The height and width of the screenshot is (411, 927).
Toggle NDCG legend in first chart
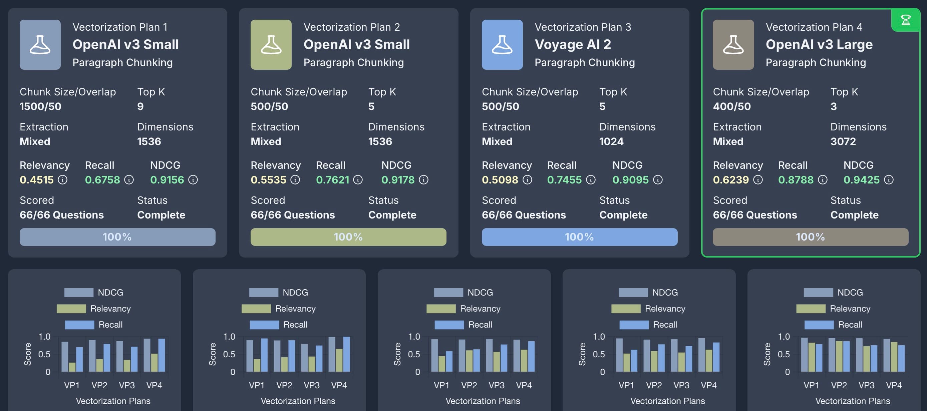click(x=93, y=293)
